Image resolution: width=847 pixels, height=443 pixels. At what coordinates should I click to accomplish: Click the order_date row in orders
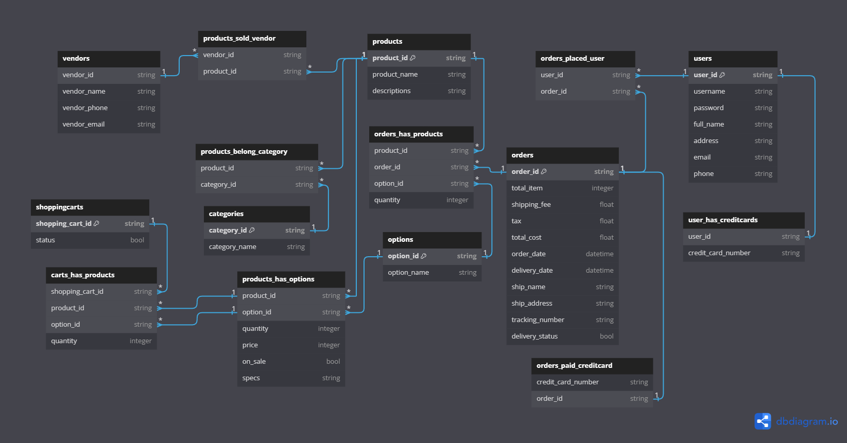563,254
